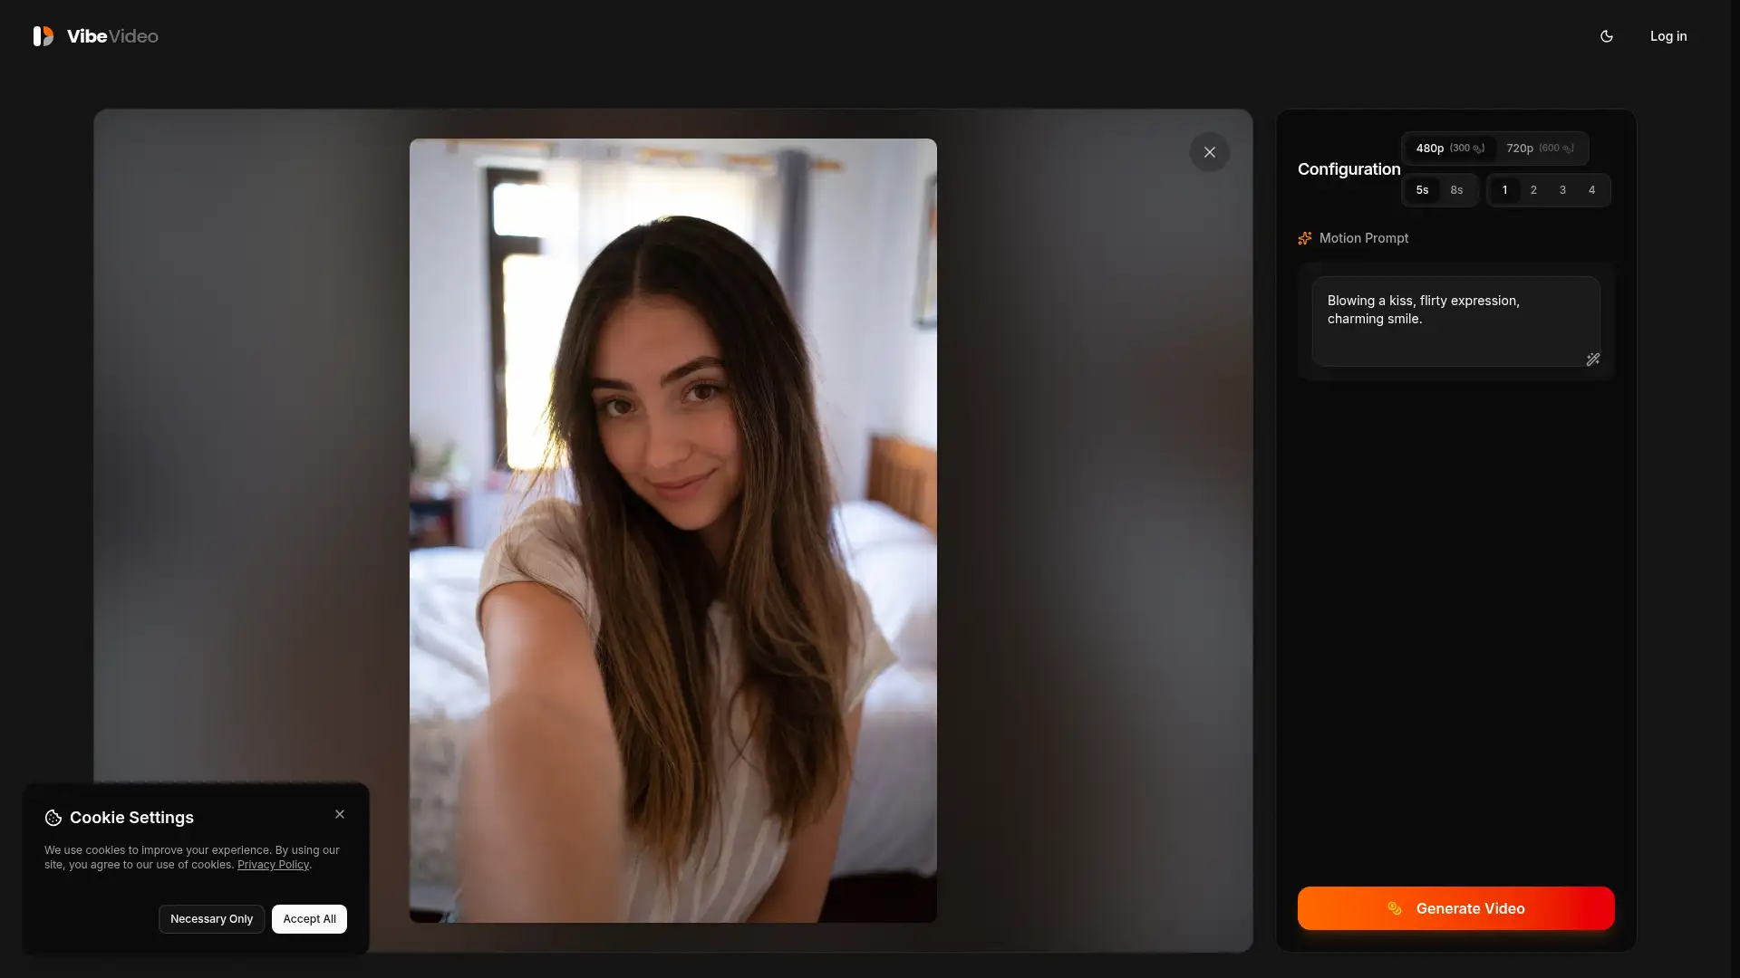Dismiss the Cookie Settings banner
Image resolution: width=1740 pixels, height=978 pixels.
340,814
